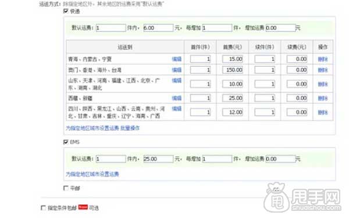Delete the 四川、陕西、黑龙江 shipping row
349x219 pixels.
click(x=323, y=112)
